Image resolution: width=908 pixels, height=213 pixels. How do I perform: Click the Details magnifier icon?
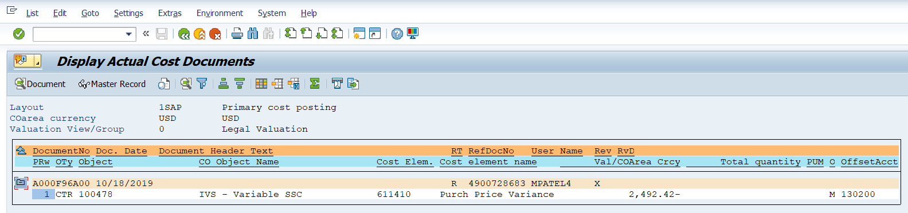tap(186, 84)
